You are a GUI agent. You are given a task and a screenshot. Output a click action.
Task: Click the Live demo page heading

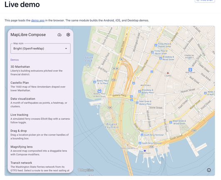point(22,4)
